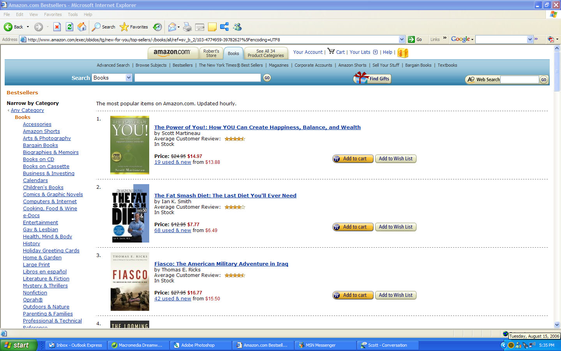
Task: Click the Textbooks link
Action: click(447, 65)
